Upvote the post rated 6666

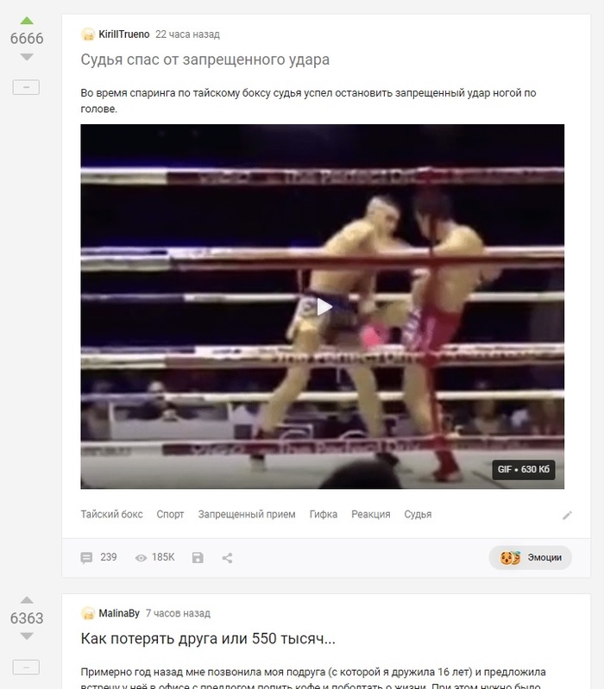[27, 20]
